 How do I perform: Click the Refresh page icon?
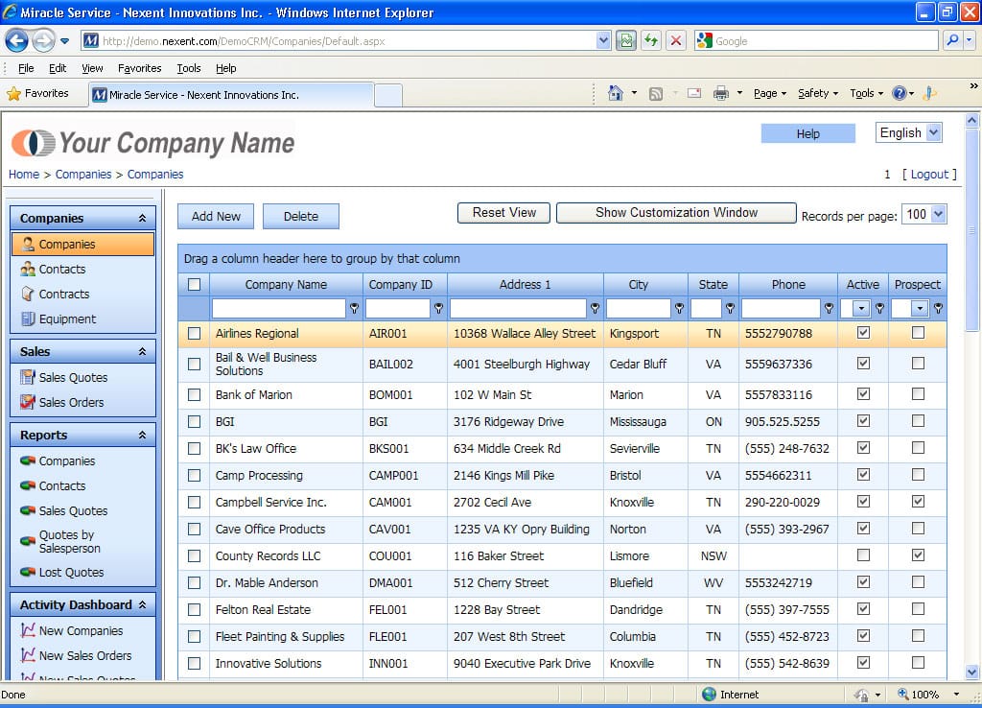(651, 40)
